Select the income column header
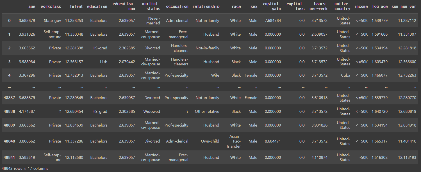The width and height of the screenshot is (421, 172). pos(361,6)
